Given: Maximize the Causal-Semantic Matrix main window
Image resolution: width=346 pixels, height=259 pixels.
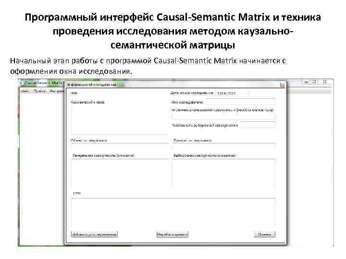Looking at the screenshot, I should tap(314, 82).
